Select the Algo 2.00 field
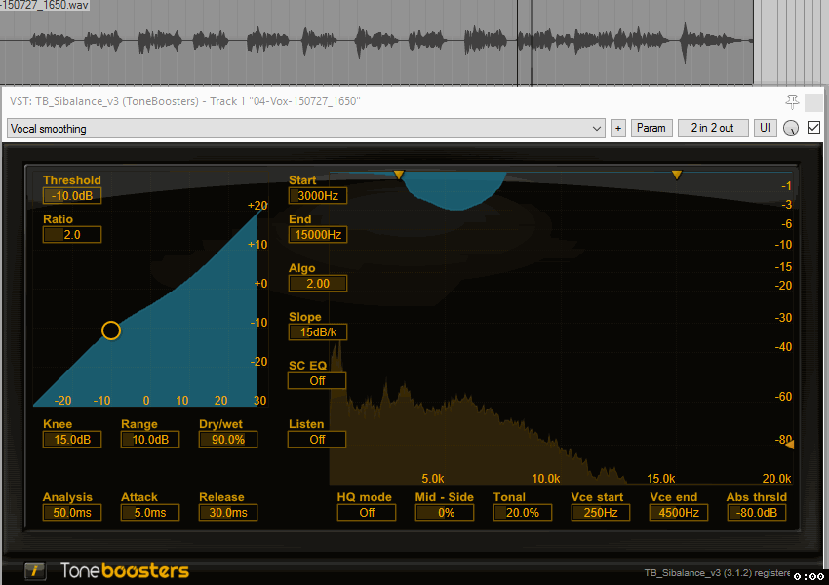The height and width of the screenshot is (585, 829). pos(318,284)
